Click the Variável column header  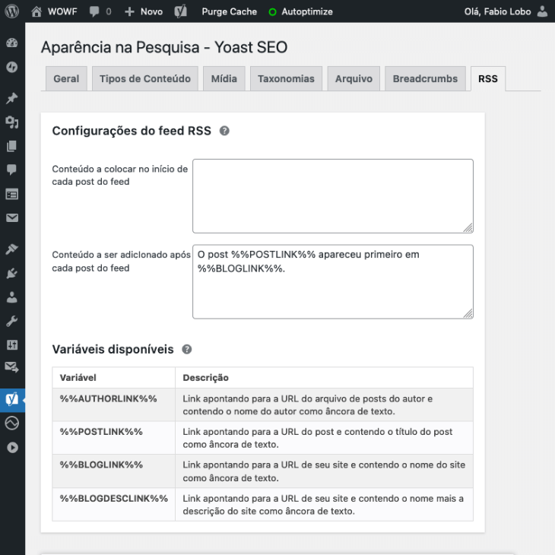113,378
